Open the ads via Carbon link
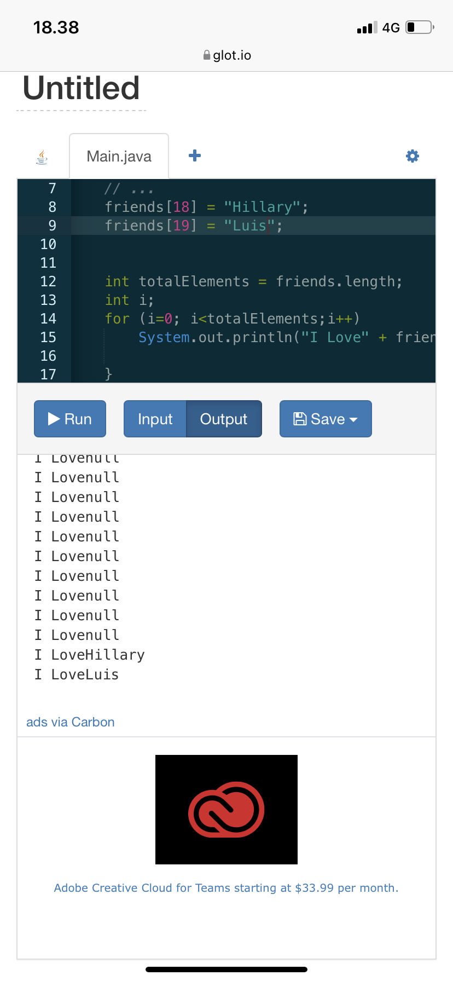The height and width of the screenshot is (981, 453). point(71,722)
